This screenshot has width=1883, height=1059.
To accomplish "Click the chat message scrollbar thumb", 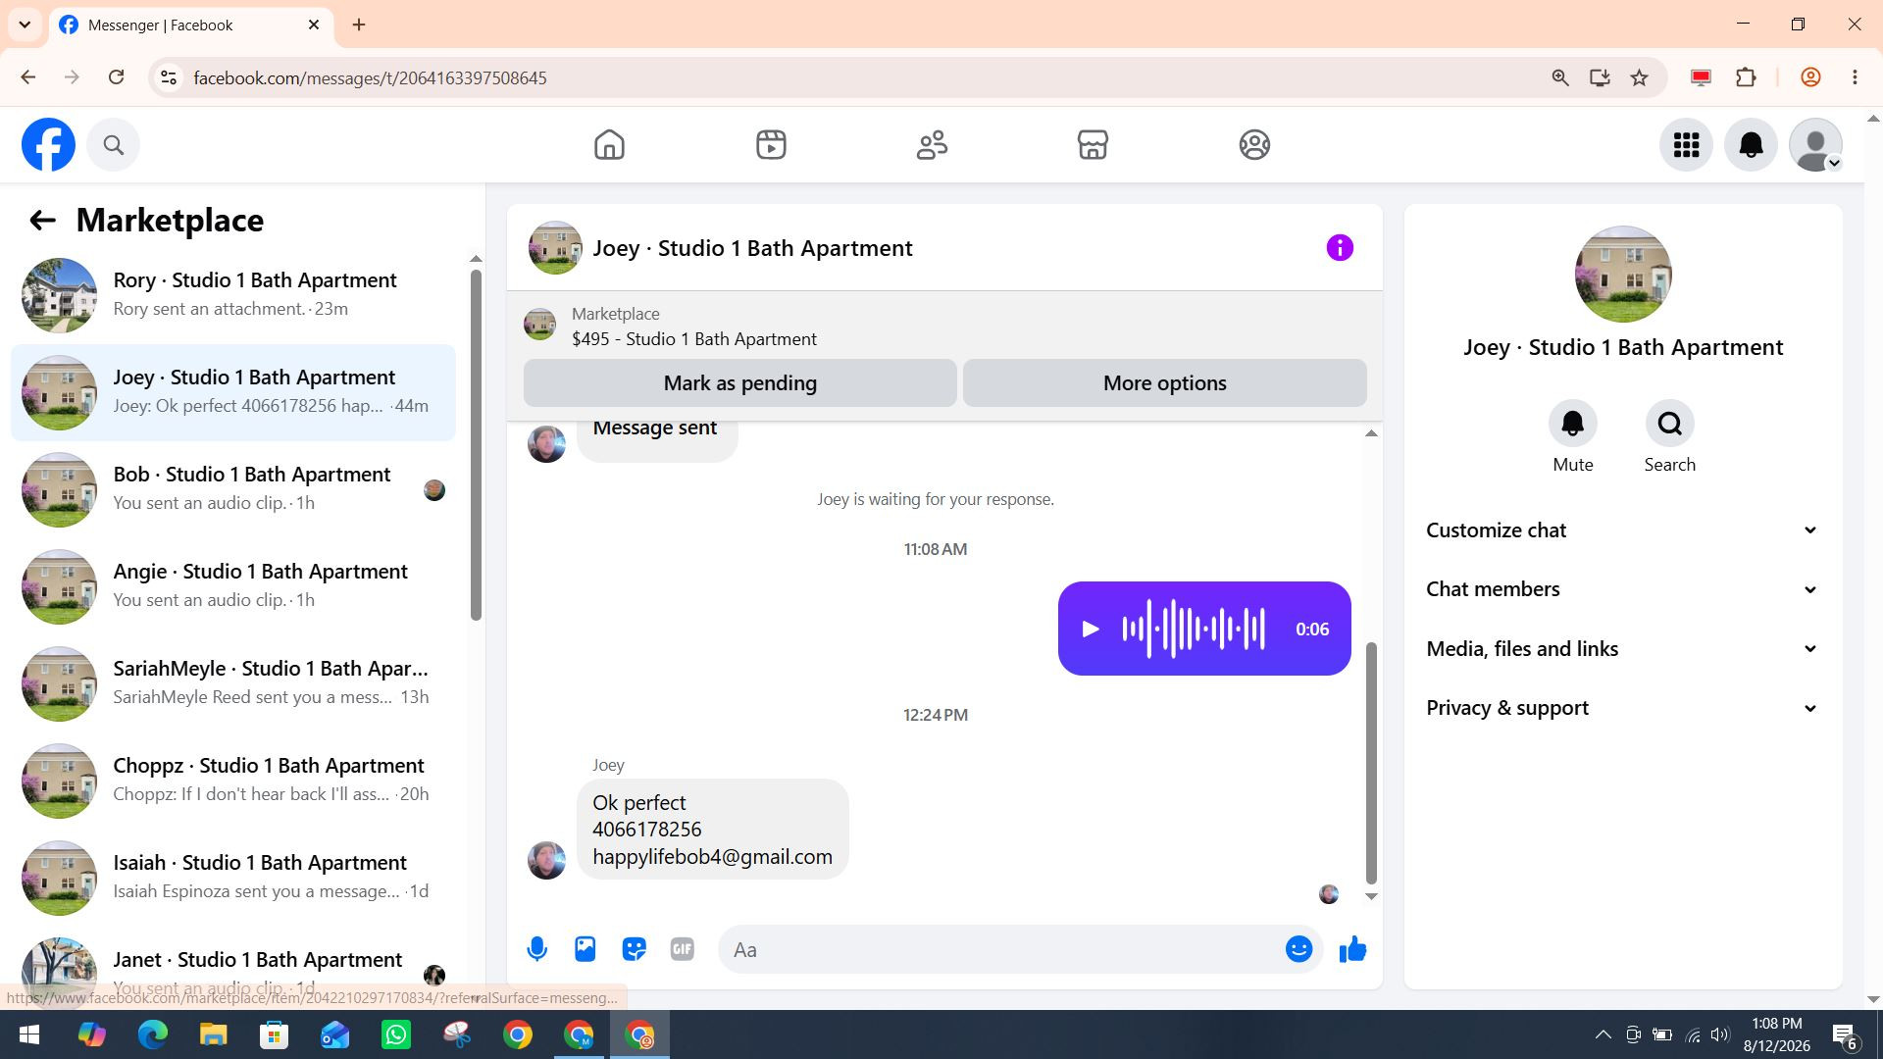I will (1371, 763).
